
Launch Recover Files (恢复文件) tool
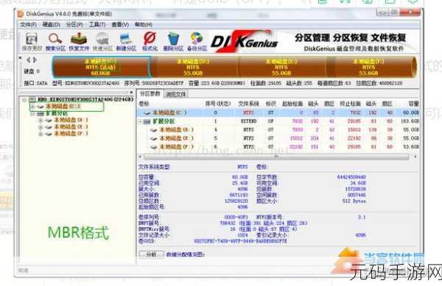click(79, 42)
